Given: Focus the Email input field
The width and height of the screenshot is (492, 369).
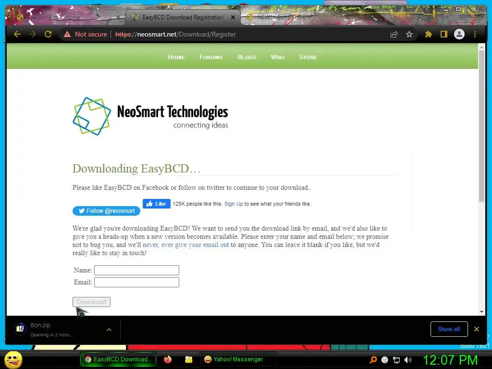Looking at the screenshot, I should point(137,282).
